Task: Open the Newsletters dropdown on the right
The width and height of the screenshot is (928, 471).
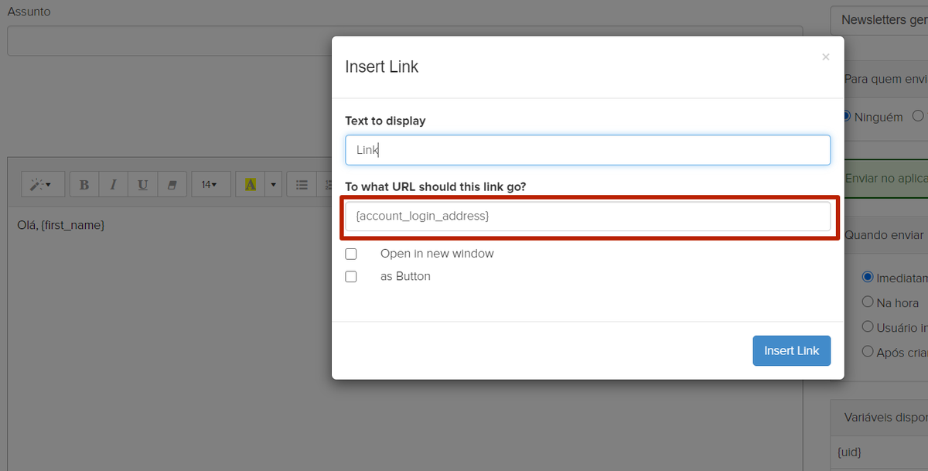Action: 879,20
